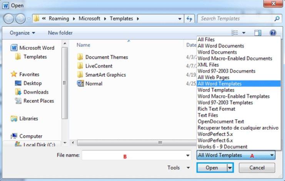Click the horizontal scrollbar in file list
The image size is (285, 181).
tap(137, 143)
